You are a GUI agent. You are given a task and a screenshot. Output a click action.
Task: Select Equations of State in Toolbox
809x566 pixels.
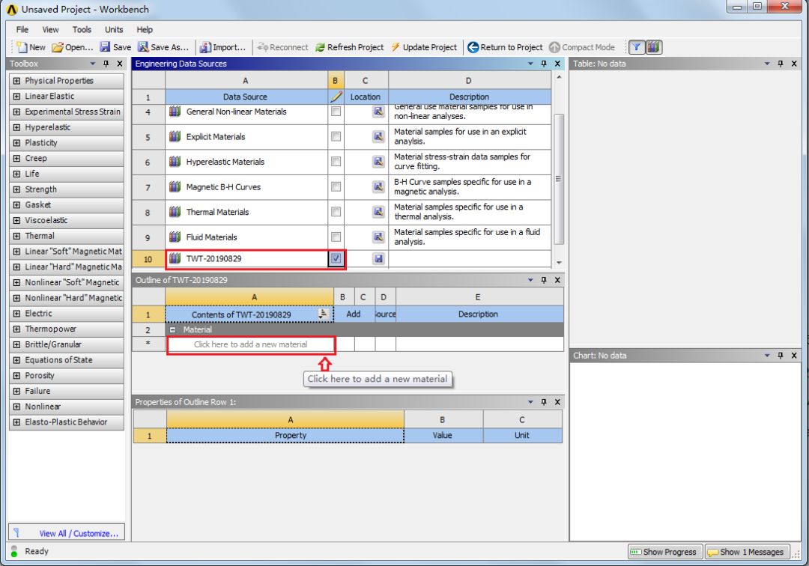pyautogui.click(x=67, y=360)
